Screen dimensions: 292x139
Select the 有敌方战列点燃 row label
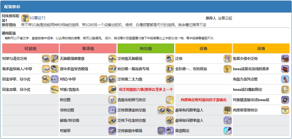tap(245, 79)
